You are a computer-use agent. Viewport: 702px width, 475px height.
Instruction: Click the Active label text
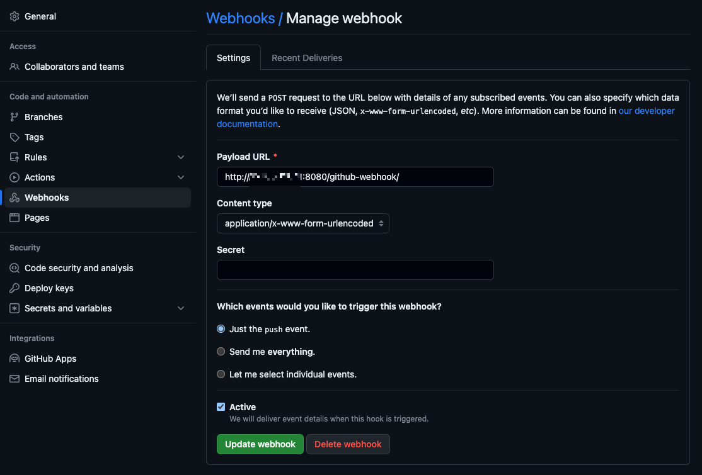point(243,407)
